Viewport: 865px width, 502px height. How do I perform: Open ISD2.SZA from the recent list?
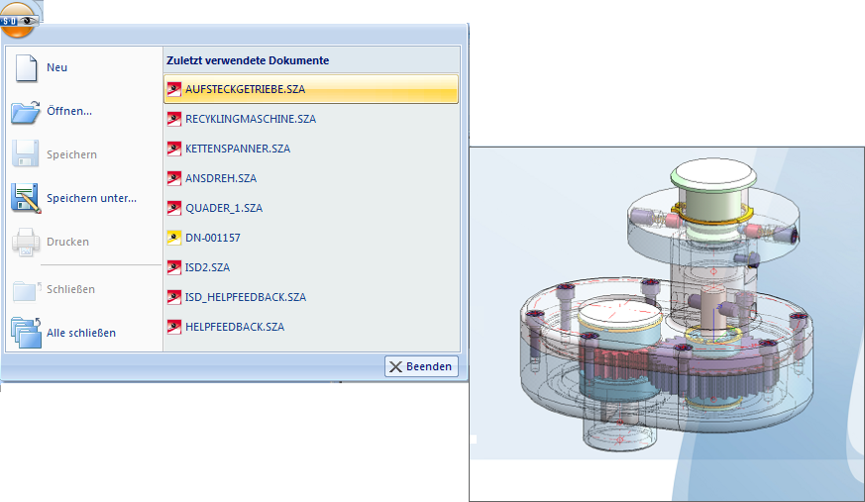click(x=311, y=267)
